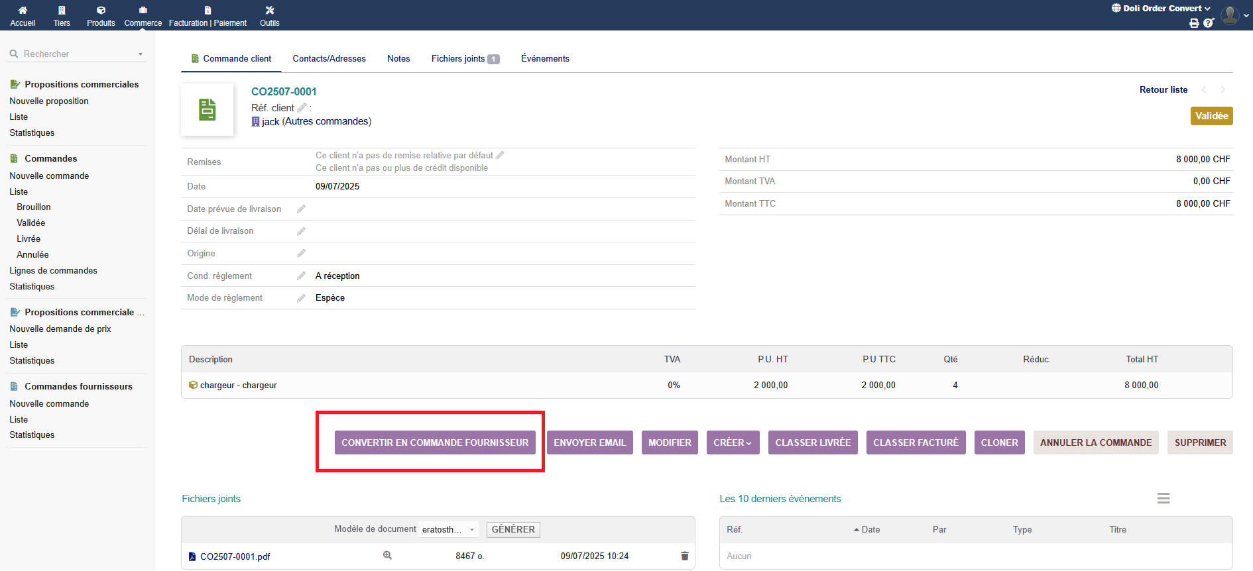Open the Modèle de document dropdown

(448, 529)
